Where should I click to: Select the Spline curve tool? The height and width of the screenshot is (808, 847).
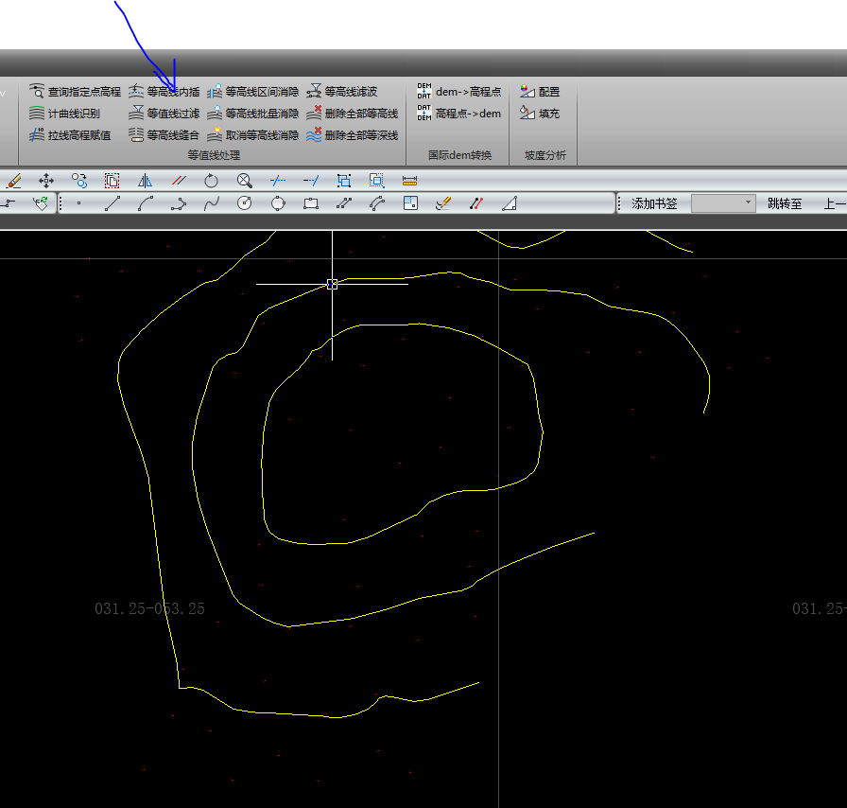[x=211, y=202]
